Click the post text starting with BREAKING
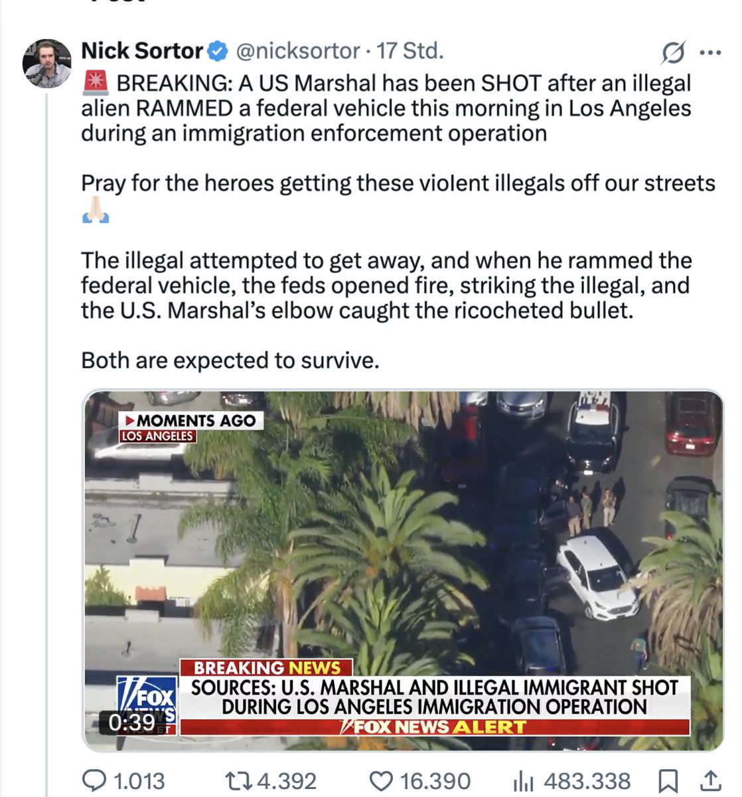Screen dimensions: 742x797 pyautogui.click(x=398, y=221)
